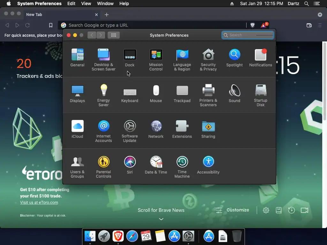Open Printers & Scanners preferences
The image size is (327, 245).
click(x=208, y=96)
